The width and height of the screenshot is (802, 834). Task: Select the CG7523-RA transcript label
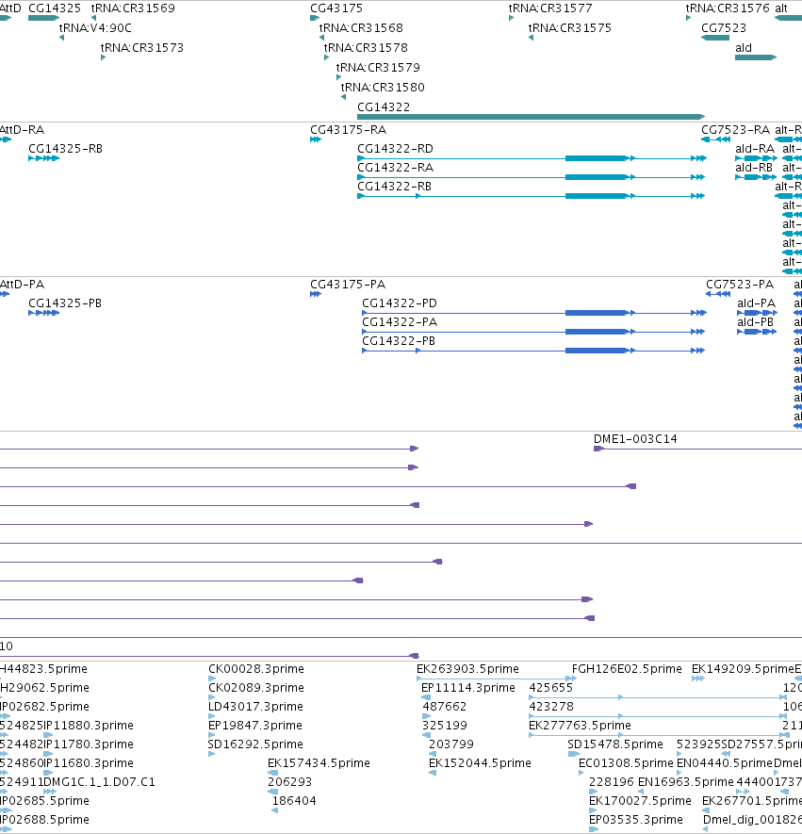pyautogui.click(x=735, y=130)
